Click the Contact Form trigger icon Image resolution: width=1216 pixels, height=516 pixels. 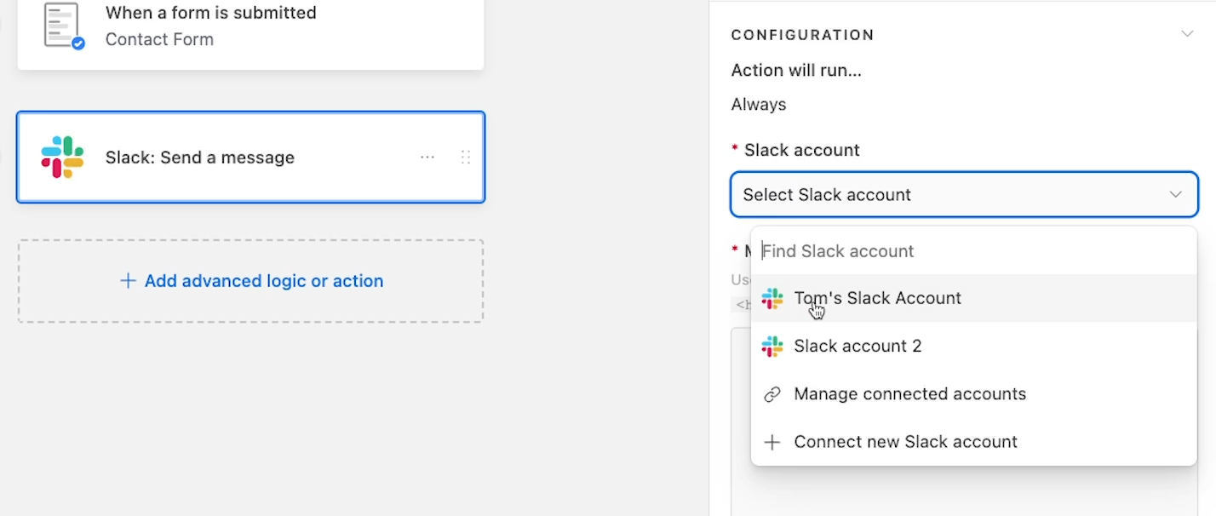[64, 26]
